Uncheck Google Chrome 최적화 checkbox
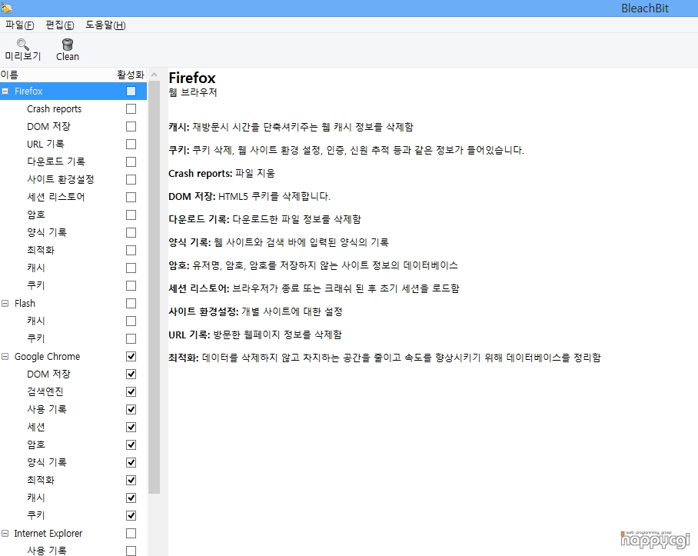The image size is (698, 556). tap(131, 481)
